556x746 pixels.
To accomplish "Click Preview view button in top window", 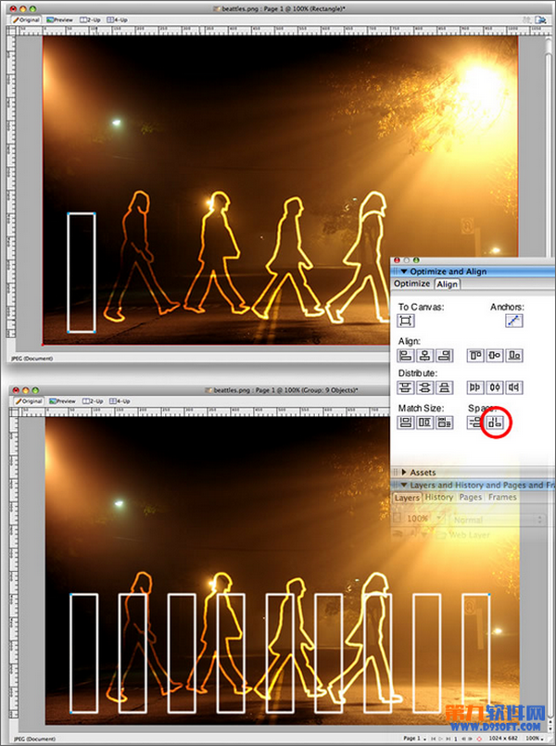I will point(63,17).
